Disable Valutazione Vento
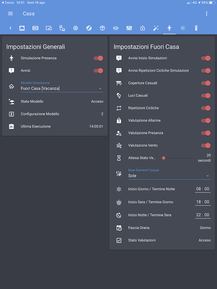 click(206, 145)
